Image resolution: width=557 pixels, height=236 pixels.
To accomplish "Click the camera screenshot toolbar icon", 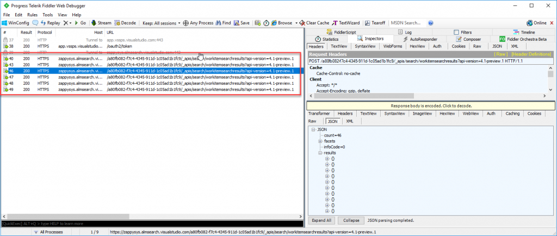I will [x=257, y=23].
